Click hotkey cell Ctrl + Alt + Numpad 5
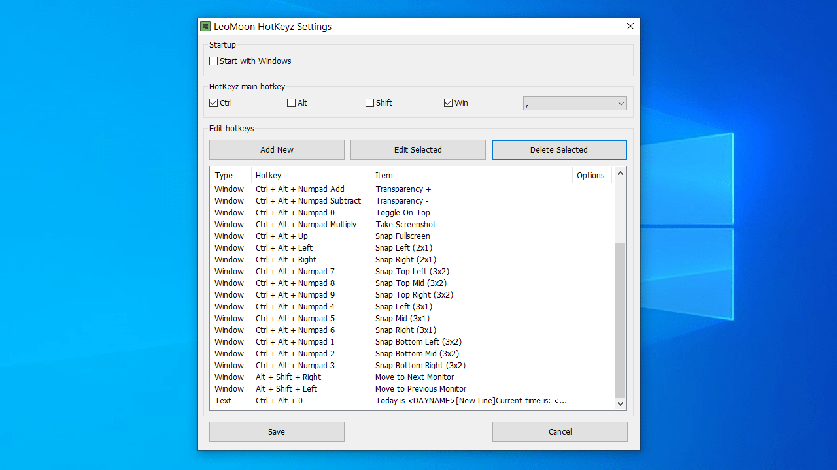837x470 pixels. coord(295,319)
